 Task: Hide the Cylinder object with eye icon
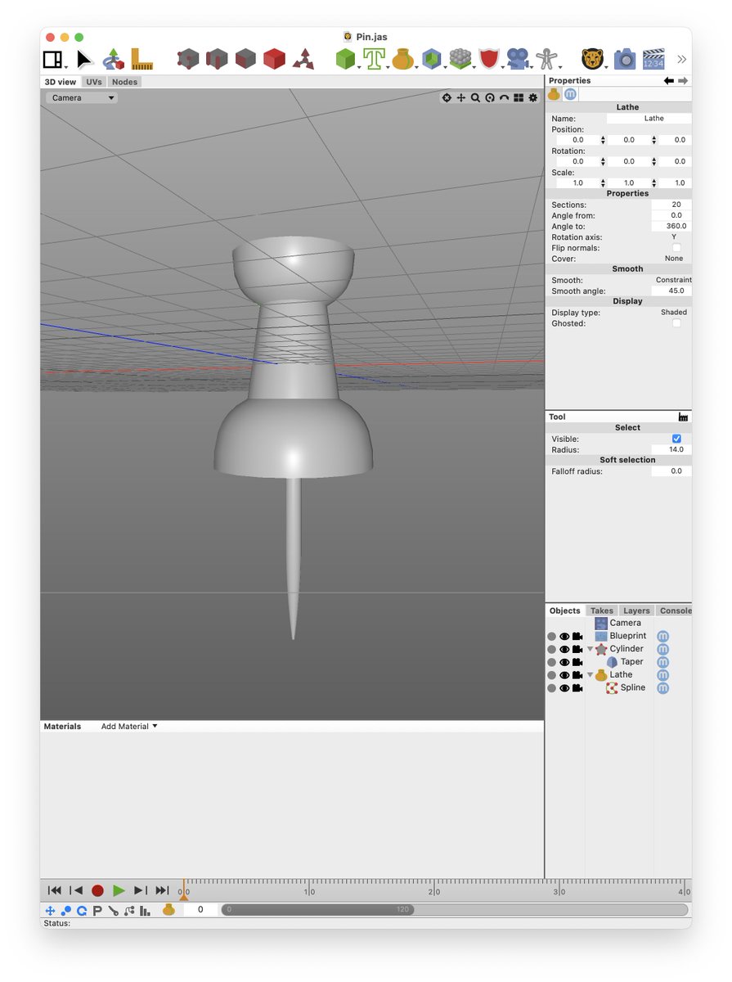pyautogui.click(x=564, y=649)
